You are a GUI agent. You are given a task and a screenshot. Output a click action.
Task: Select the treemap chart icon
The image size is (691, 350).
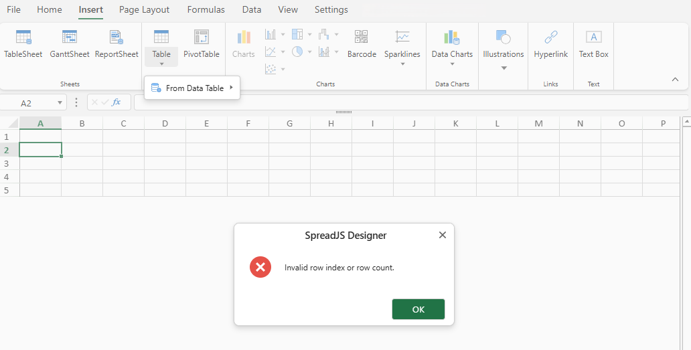click(x=297, y=34)
